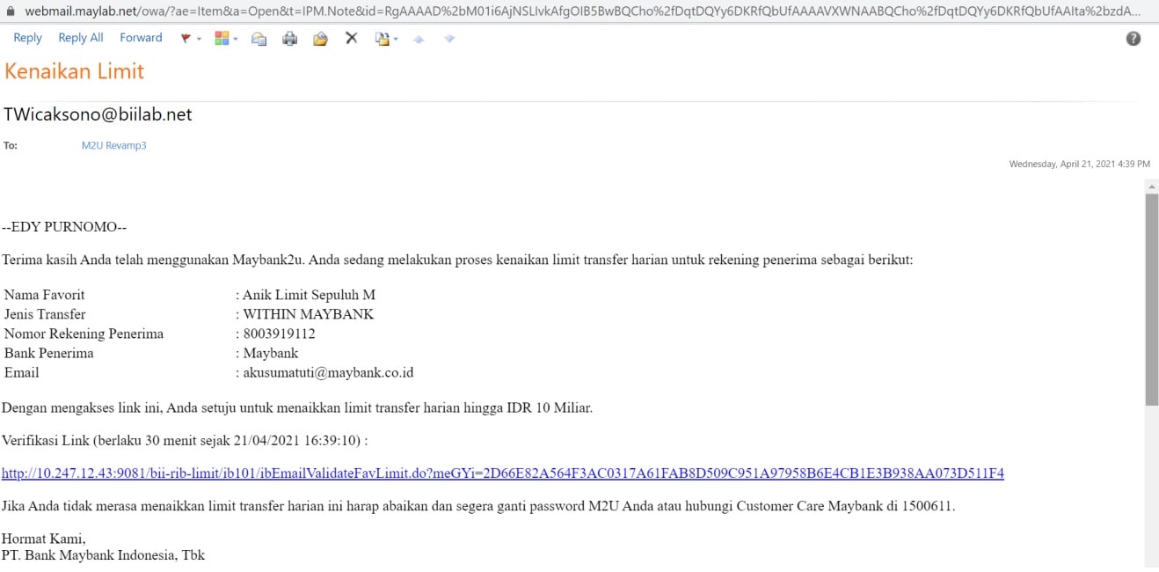Viewport: 1159px width, 572px height.
Task: Click the Move to Folder icon
Action: click(x=320, y=38)
